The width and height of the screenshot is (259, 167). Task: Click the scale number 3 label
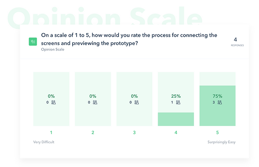click(x=134, y=133)
